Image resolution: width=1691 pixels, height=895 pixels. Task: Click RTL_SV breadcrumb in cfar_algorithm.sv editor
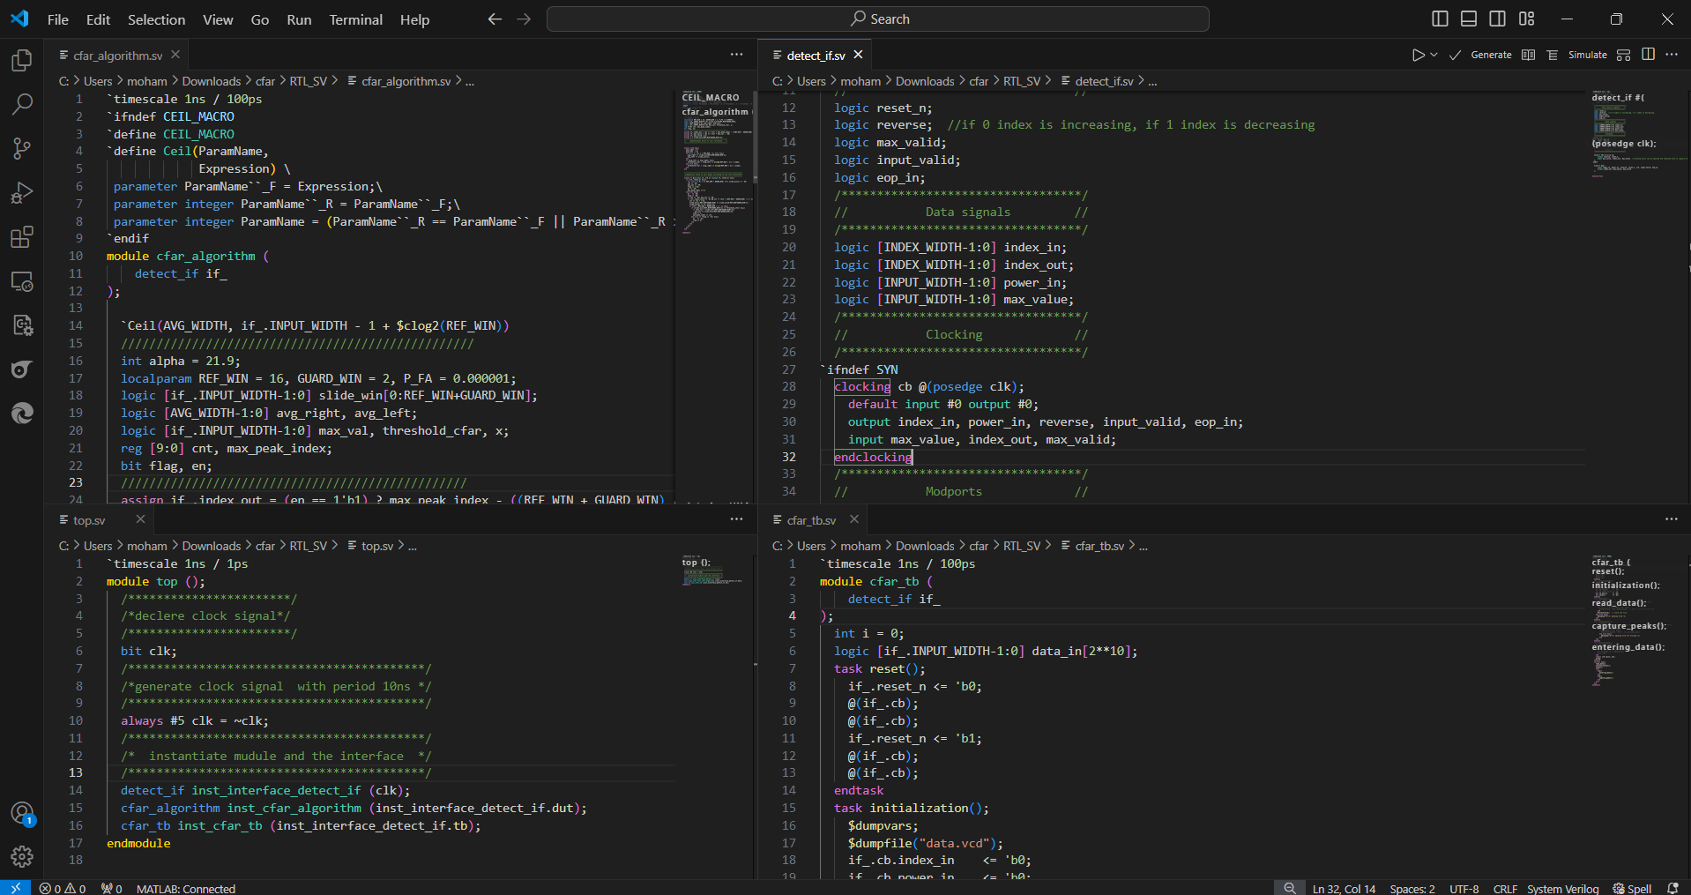(x=308, y=81)
